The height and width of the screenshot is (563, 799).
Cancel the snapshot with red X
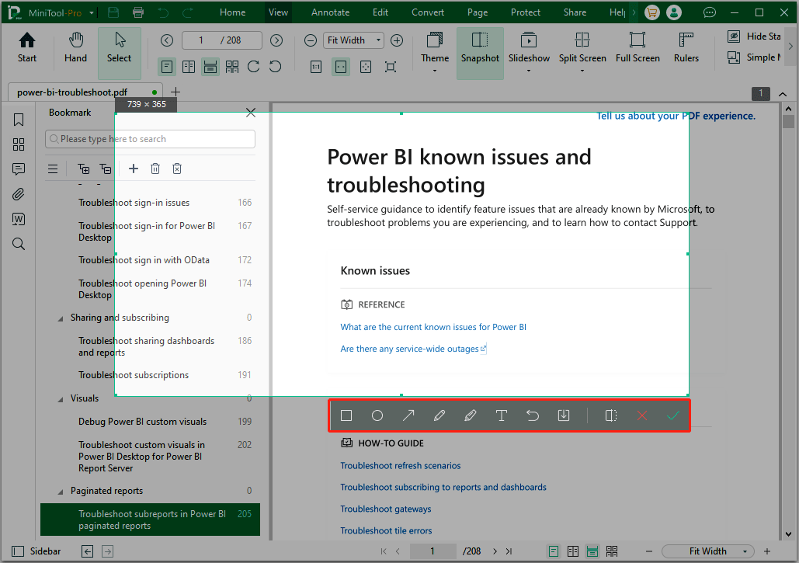click(x=642, y=415)
